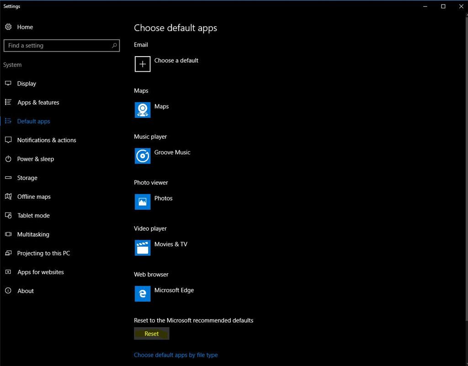Minimize the Settings window
The height and width of the screenshot is (366, 468).
point(425,6)
